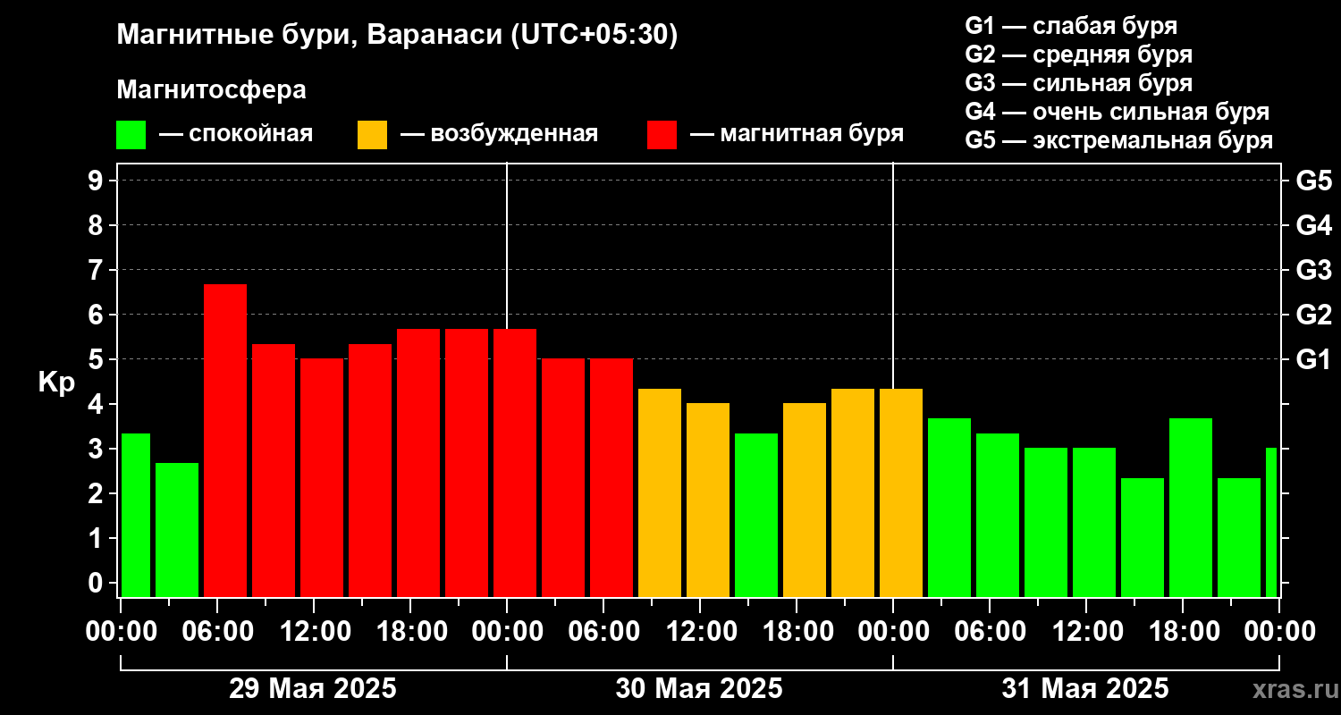Click the date label '30 Мая 2025'
The image size is (1341, 715).
pyautogui.click(x=699, y=688)
